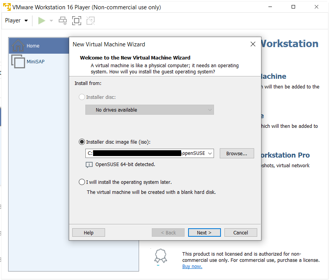Image resolution: width=331 pixels, height=280 pixels.
Task: Select Installer disc image file radio button
Action: [82, 142]
